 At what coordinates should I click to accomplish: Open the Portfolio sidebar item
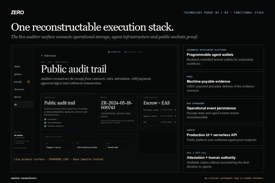click(17, 66)
